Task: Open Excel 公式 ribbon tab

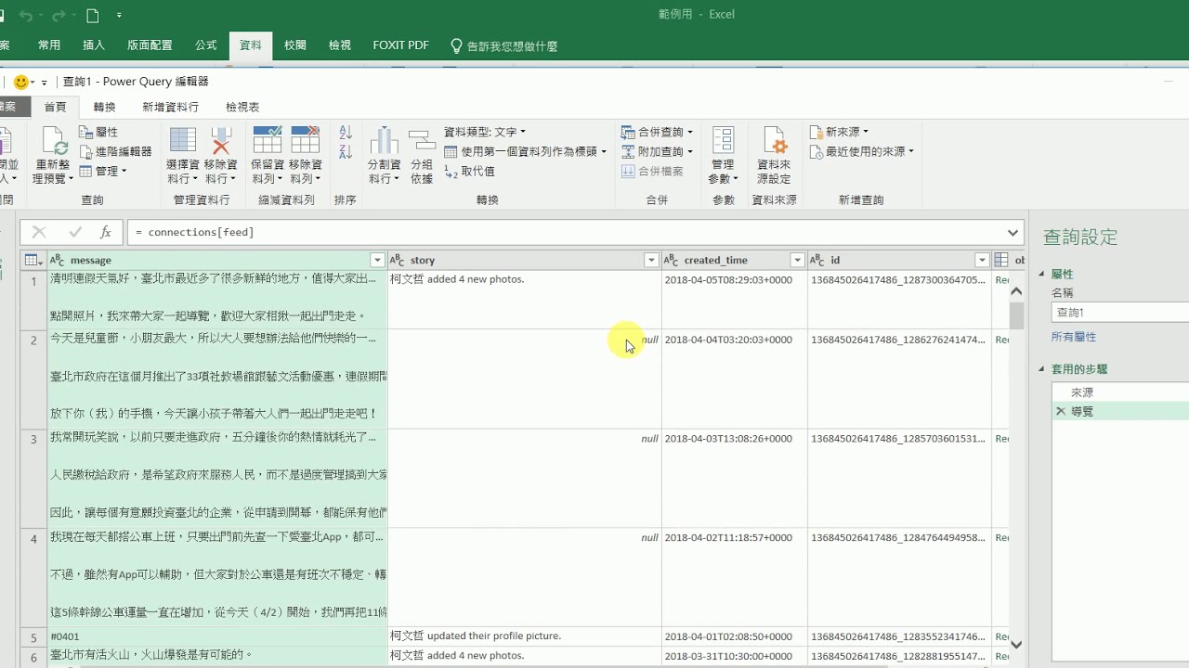Action: [206, 45]
